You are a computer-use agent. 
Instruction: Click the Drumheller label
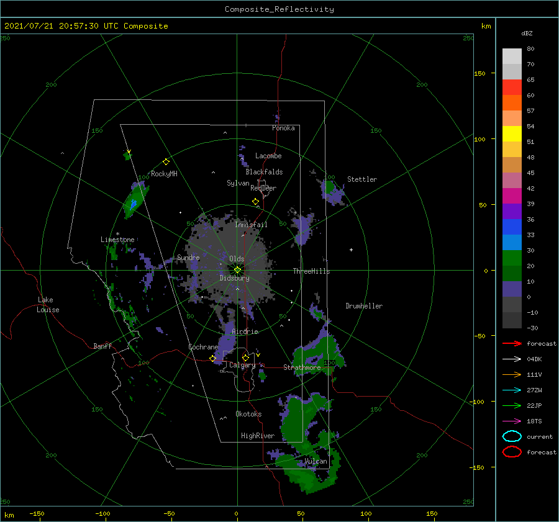click(x=364, y=306)
